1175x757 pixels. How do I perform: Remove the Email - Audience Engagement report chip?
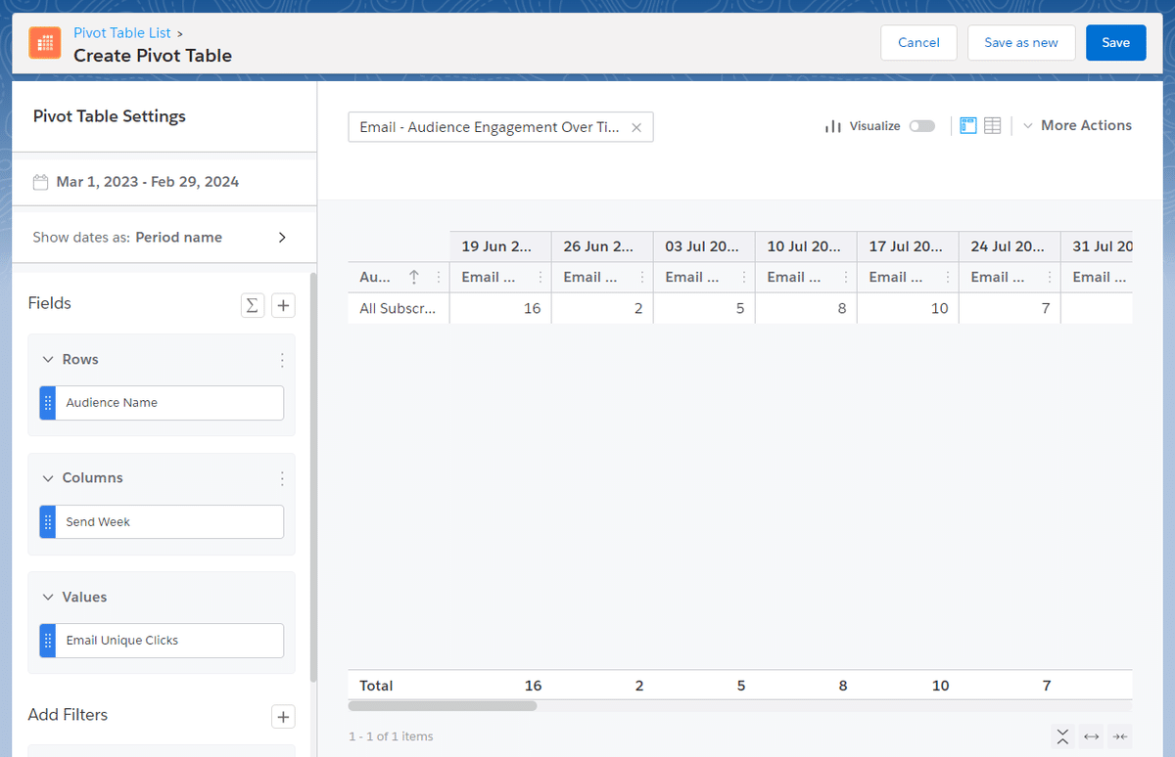(x=636, y=127)
